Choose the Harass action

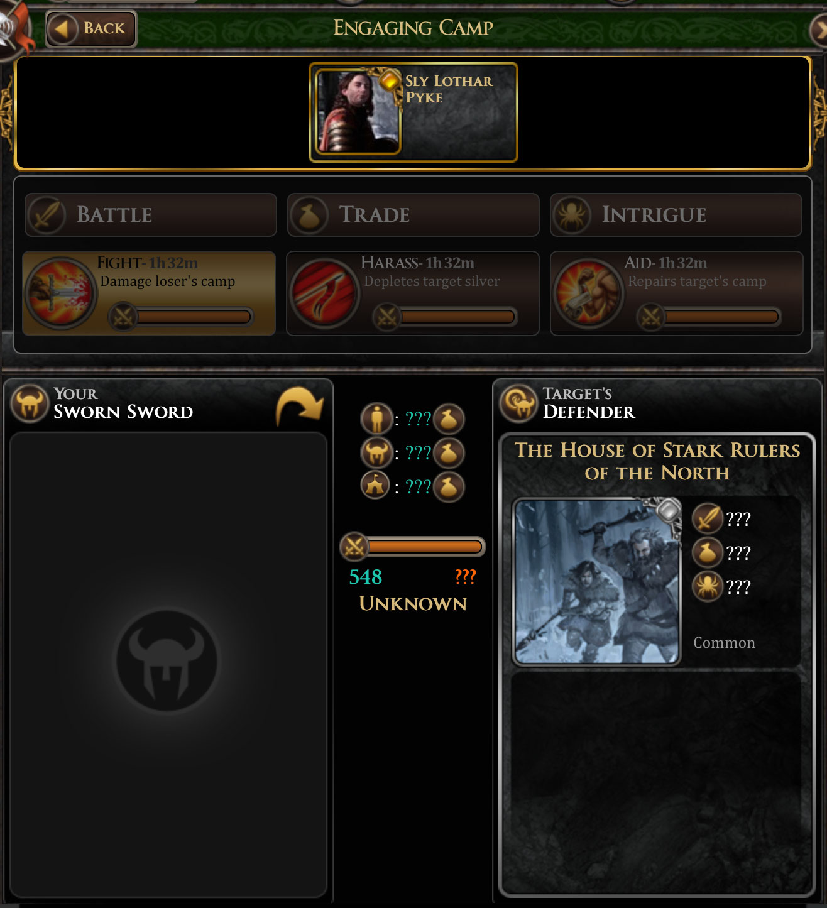pyautogui.click(x=413, y=293)
